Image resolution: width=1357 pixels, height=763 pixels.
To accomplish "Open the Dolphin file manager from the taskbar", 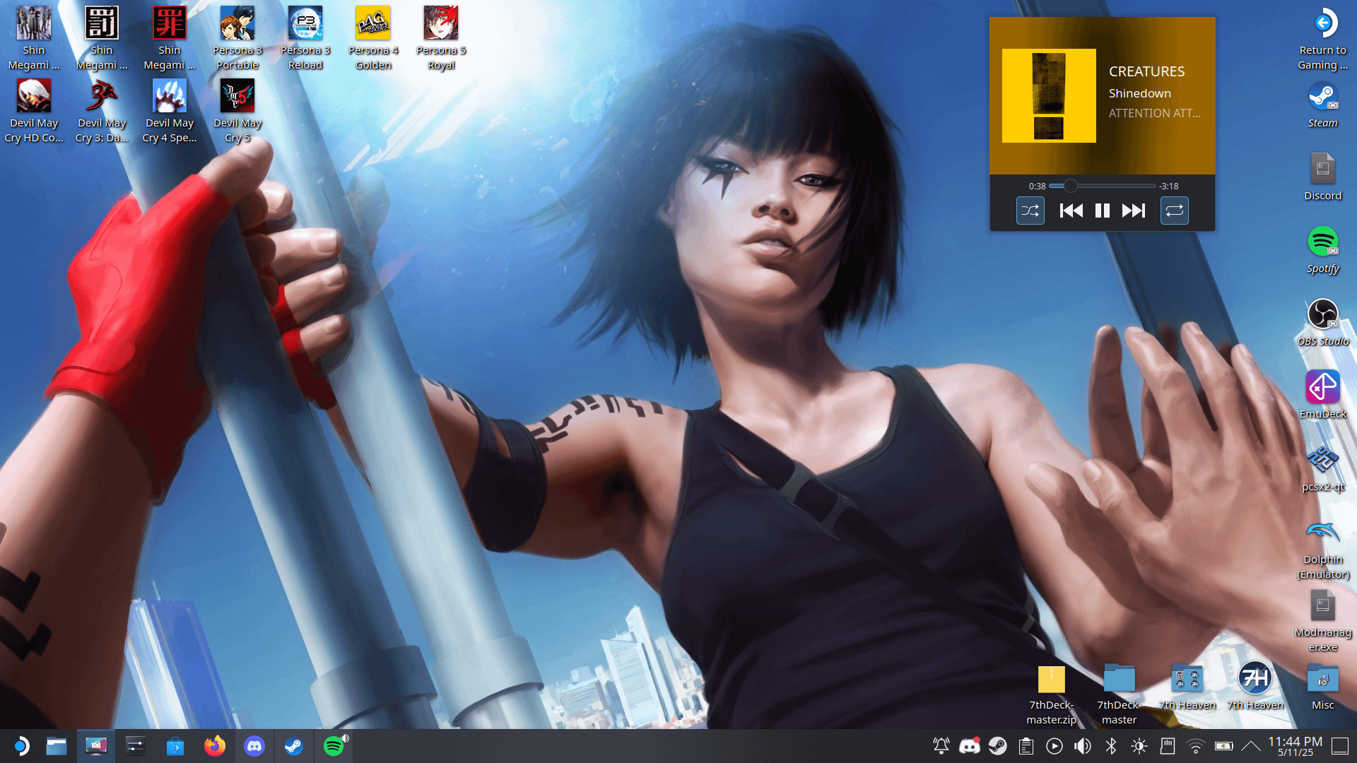I will pos(57,746).
